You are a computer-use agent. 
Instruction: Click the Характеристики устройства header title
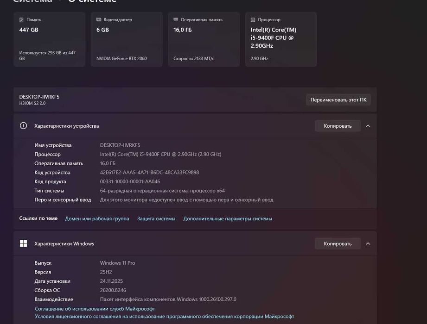coord(67,126)
